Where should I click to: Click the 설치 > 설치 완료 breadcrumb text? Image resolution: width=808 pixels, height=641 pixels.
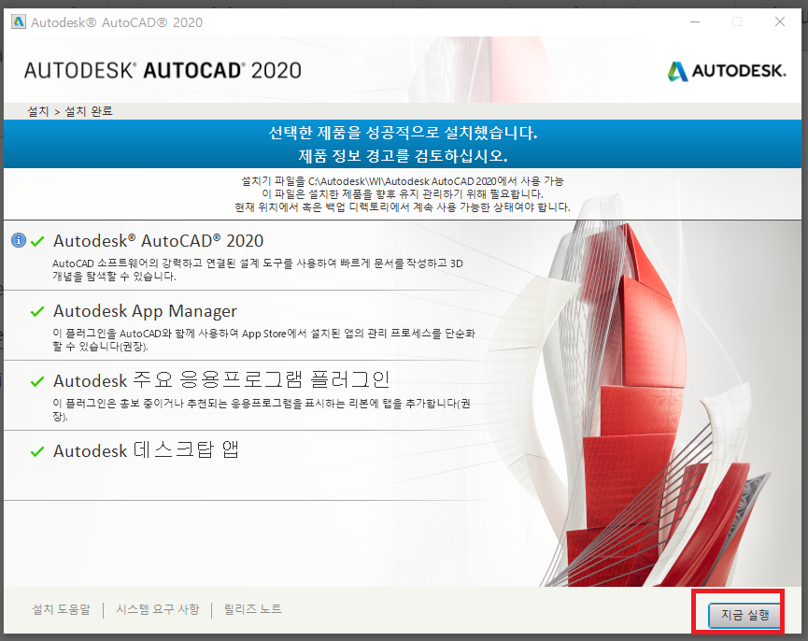click(70, 111)
